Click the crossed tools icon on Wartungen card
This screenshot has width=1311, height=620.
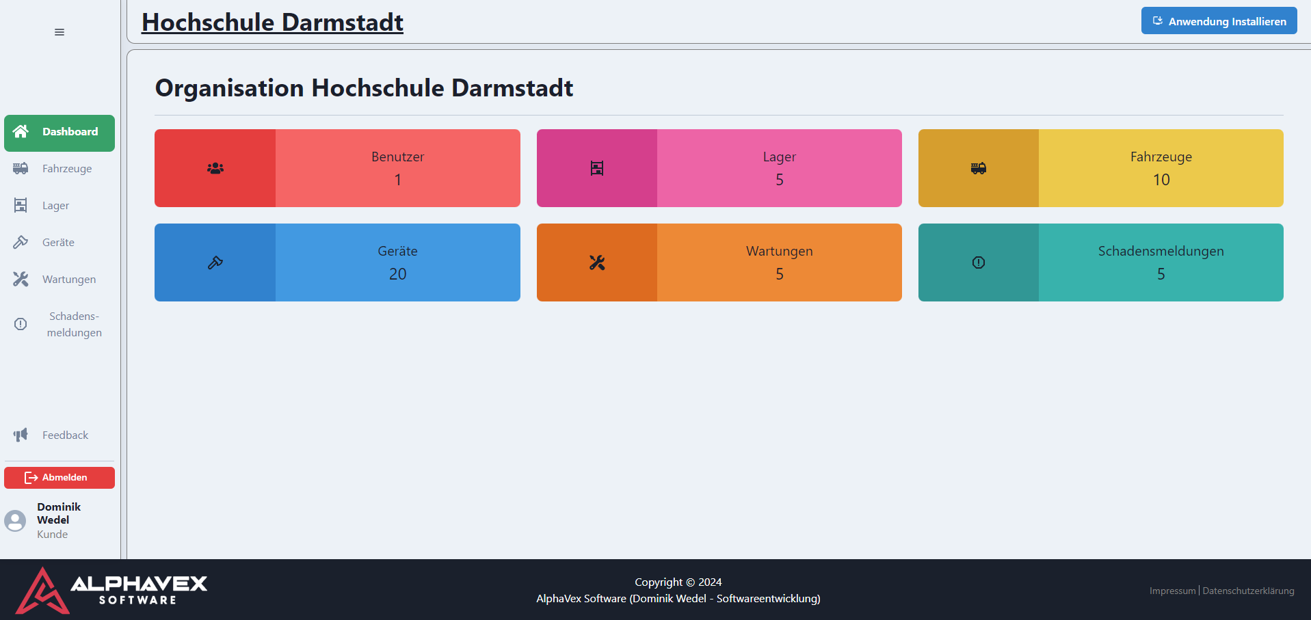click(597, 262)
